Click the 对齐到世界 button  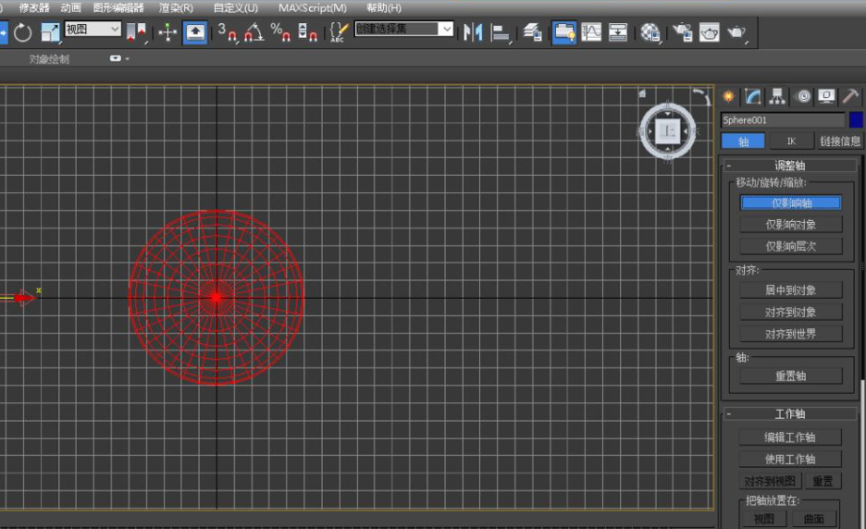(x=791, y=334)
